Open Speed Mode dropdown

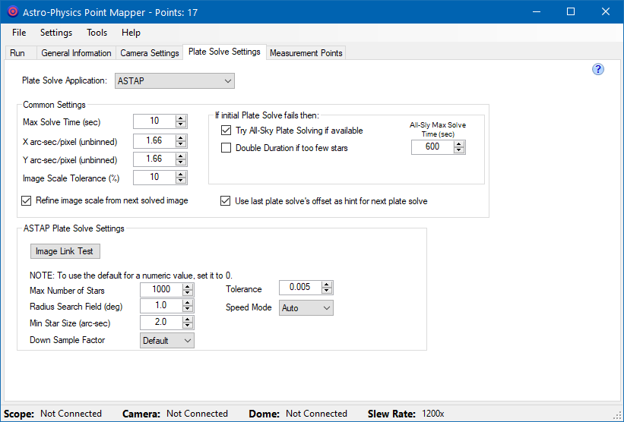click(306, 308)
